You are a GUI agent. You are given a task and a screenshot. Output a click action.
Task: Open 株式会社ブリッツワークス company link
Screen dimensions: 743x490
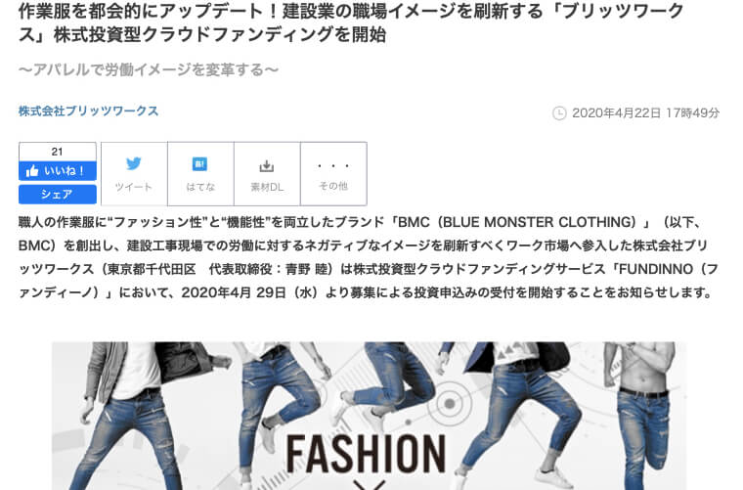[88, 111]
